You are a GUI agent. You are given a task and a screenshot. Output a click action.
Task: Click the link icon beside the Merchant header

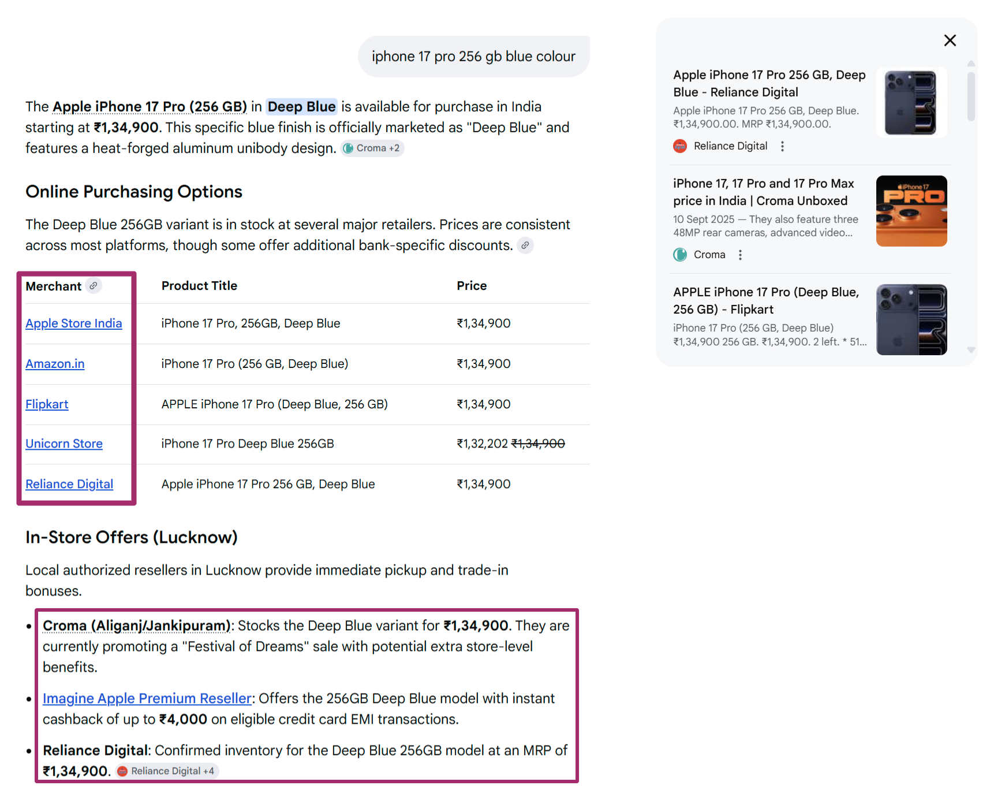point(94,285)
